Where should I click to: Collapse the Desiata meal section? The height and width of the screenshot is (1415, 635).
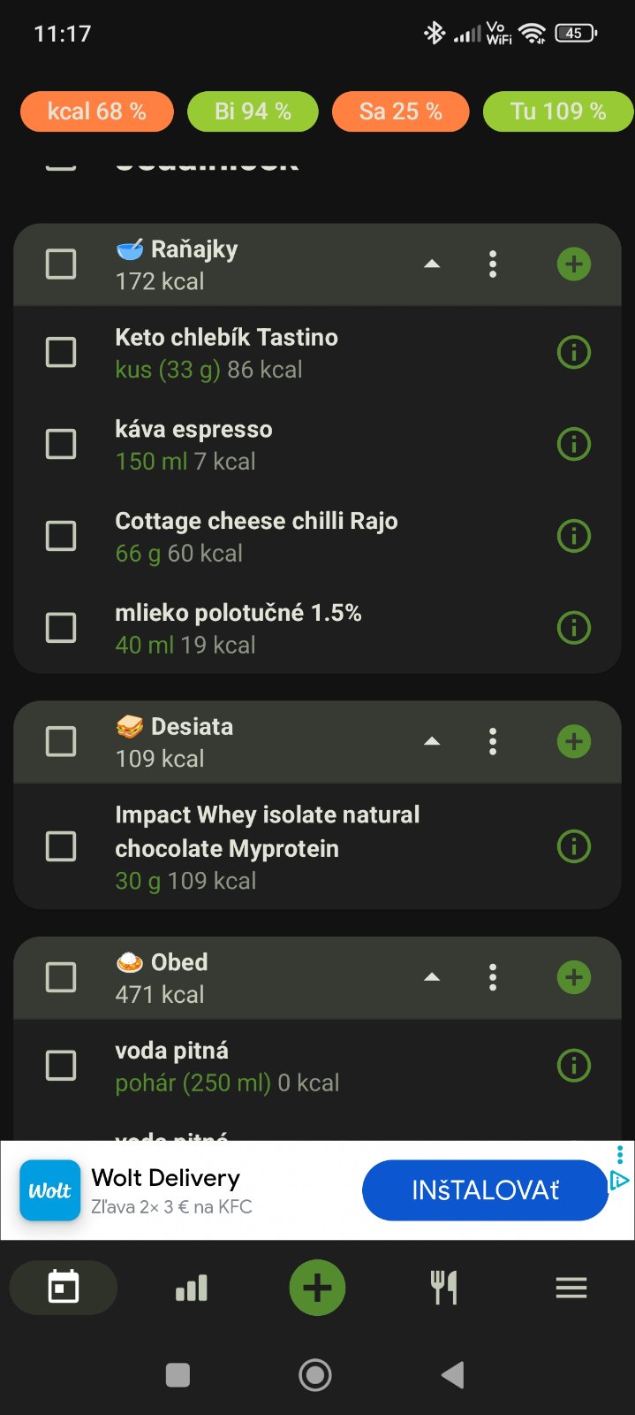click(x=432, y=741)
